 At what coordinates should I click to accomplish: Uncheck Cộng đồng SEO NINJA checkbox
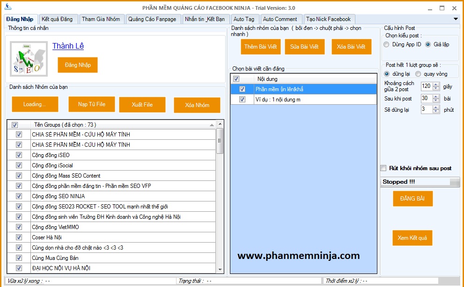(x=19, y=196)
